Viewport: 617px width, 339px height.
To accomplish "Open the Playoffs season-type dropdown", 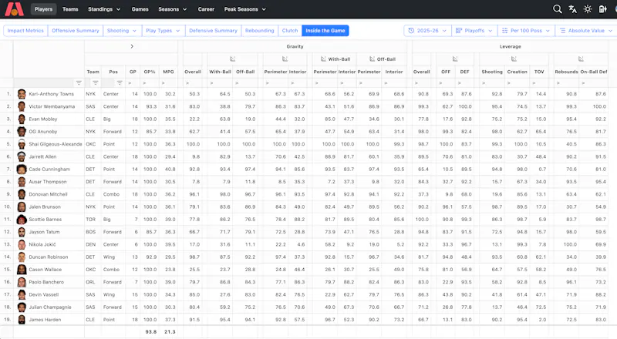I will pyautogui.click(x=474, y=31).
